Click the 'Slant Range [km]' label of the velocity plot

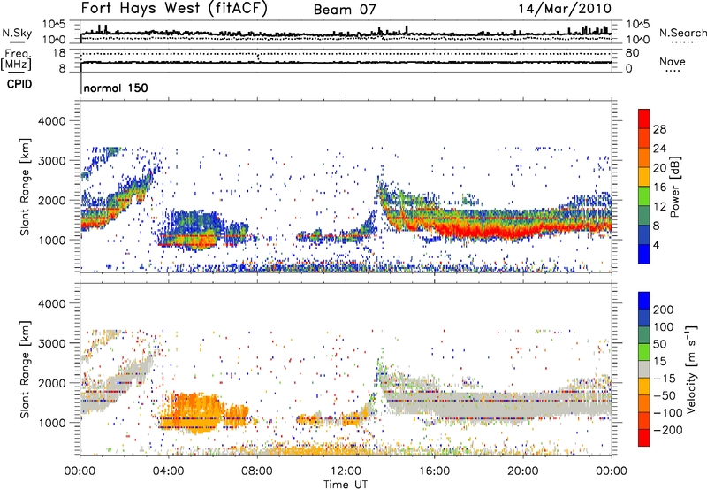click(25, 369)
